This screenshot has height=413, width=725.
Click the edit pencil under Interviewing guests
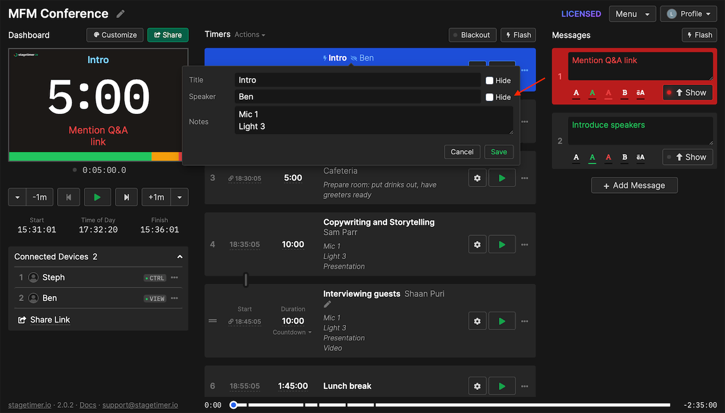327,304
